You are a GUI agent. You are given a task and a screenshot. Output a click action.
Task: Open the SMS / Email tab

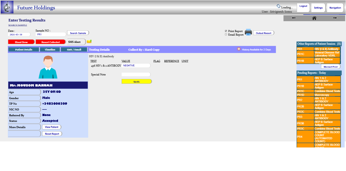coord(74,50)
